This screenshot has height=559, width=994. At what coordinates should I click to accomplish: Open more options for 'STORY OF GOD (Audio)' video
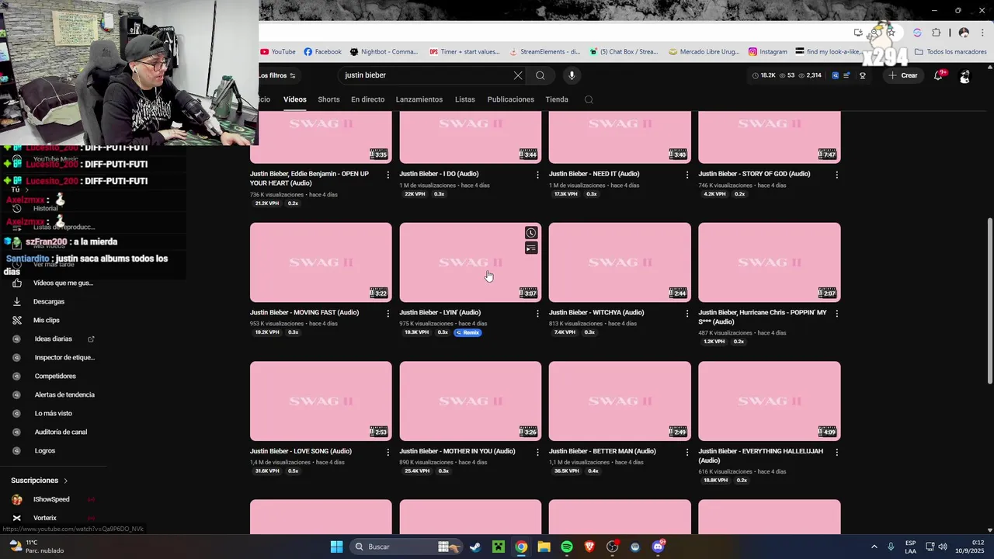[x=836, y=175]
